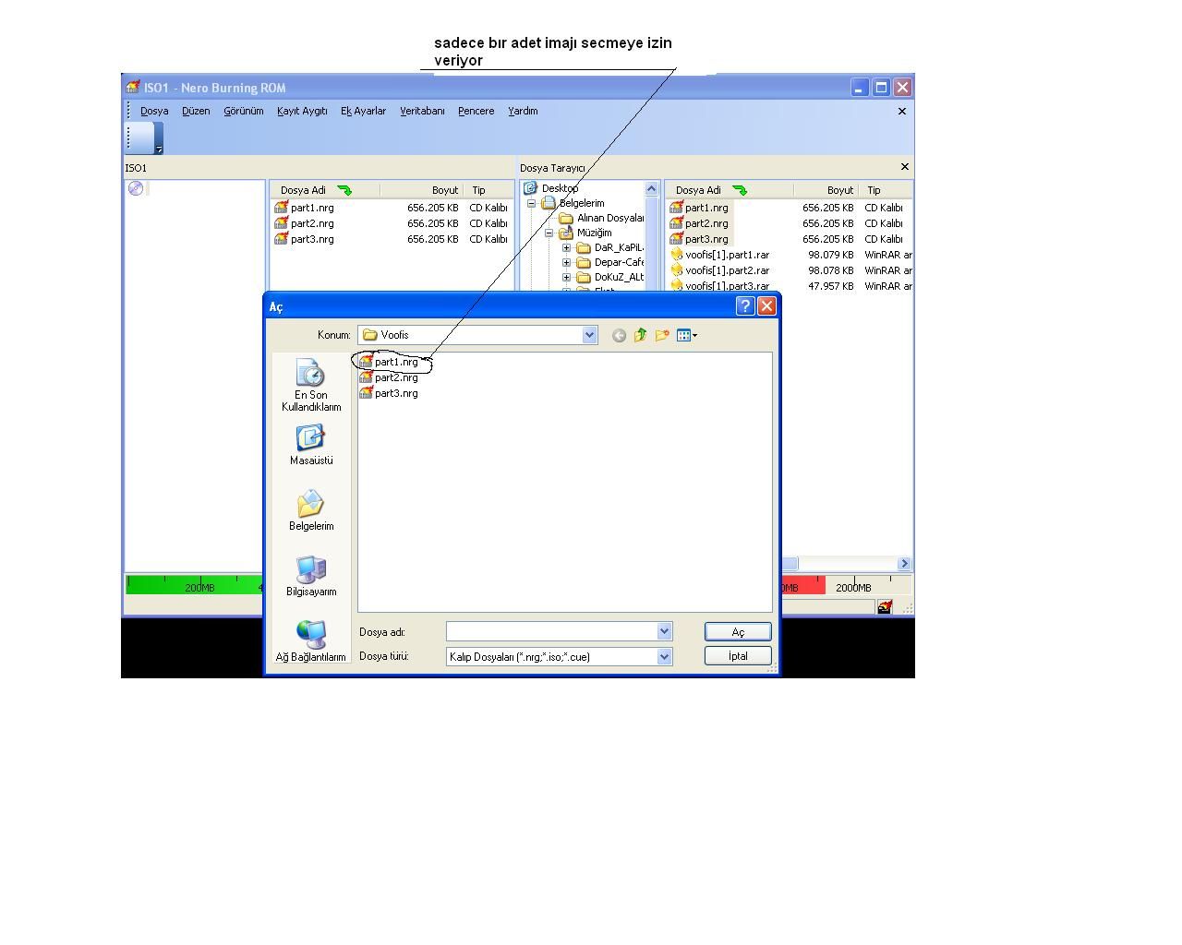The image size is (1182, 945).
Task: Open the Pencere menu
Action: tap(476, 111)
